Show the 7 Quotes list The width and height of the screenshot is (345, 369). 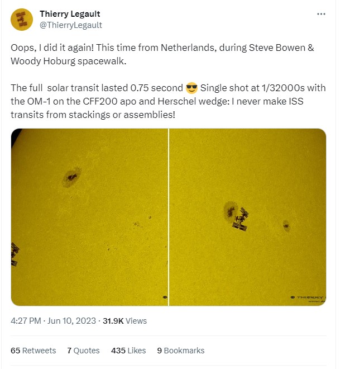[83, 351]
